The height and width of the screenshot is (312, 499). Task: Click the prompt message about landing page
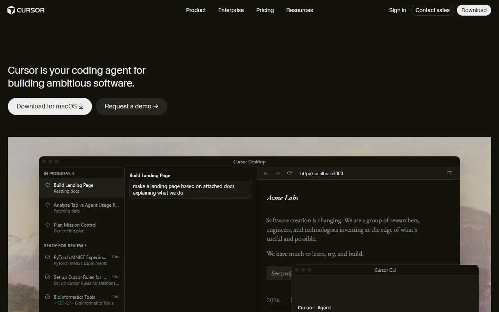[x=191, y=189]
